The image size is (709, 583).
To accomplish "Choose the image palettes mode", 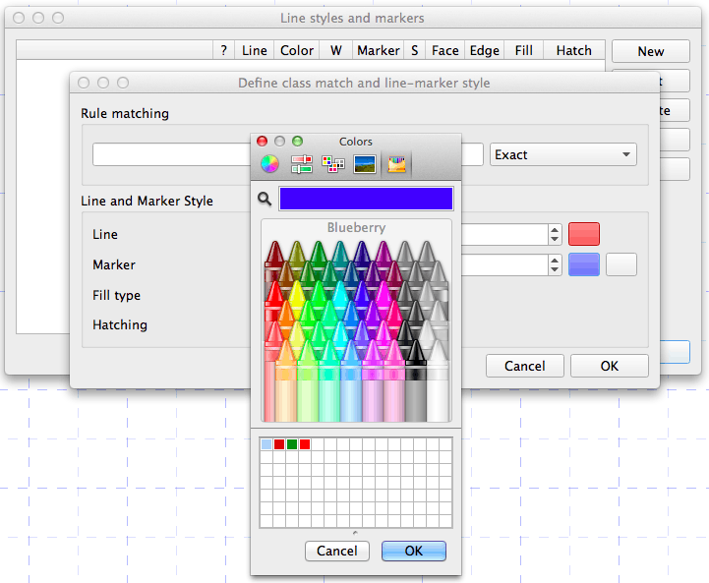I will pyautogui.click(x=365, y=163).
